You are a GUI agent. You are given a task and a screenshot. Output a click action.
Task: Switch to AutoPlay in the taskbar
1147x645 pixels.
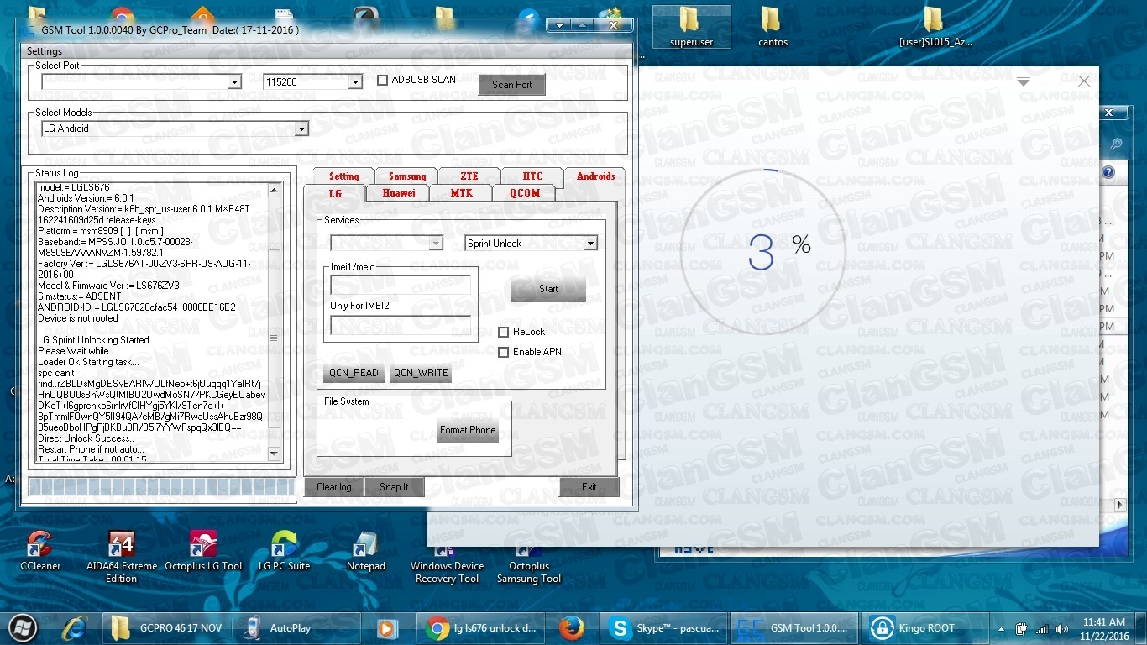[x=298, y=628]
